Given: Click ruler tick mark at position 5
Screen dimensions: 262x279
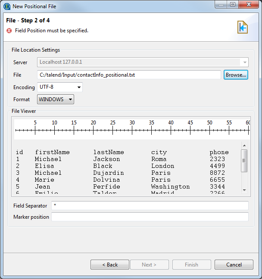Looking at the screenshot, I should click(35, 130).
